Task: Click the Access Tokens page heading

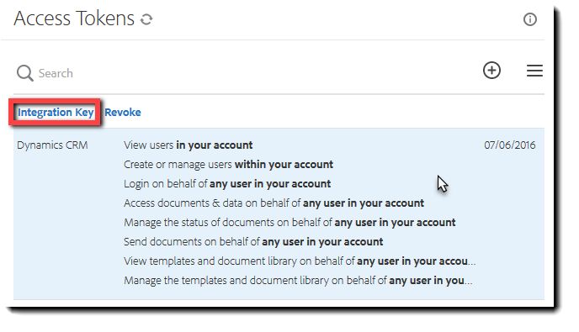Action: tap(74, 18)
